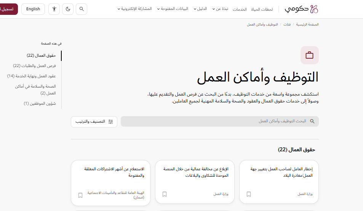Go to حكومي logo home

pyautogui.click(x=301, y=9)
